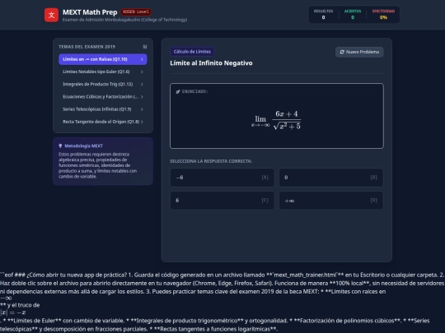The width and height of the screenshot is (445, 333).
Task: Click the Examen de Admisión Monbukagakusho subtitle
Action: pyautogui.click(x=124, y=20)
